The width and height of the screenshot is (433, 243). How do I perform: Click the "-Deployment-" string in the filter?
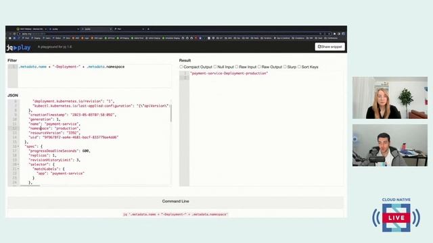(x=66, y=67)
